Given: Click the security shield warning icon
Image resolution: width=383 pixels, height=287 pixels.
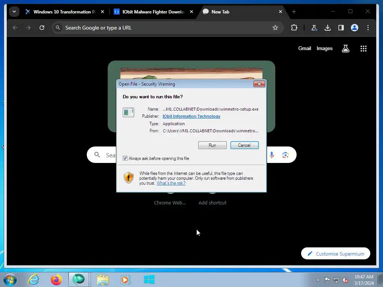Looking at the screenshot, I should click(x=129, y=178).
